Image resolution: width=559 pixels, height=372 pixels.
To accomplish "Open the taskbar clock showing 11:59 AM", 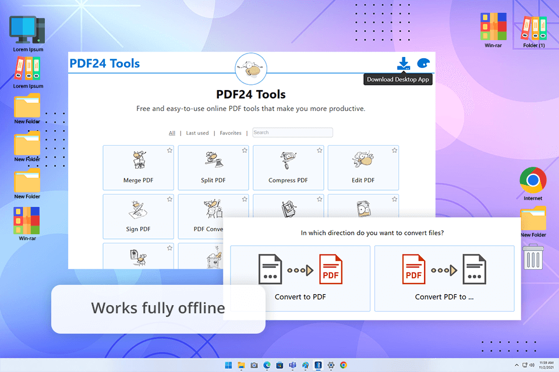I will [546, 365].
